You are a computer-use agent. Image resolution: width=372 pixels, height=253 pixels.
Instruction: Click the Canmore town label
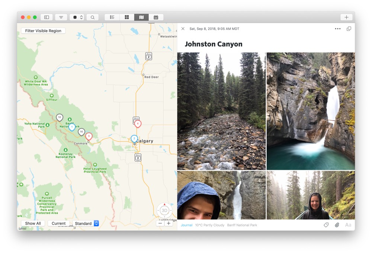pyautogui.click(x=81, y=144)
